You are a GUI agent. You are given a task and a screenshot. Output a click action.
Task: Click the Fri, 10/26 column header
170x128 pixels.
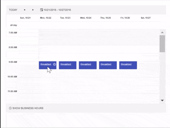(125, 18)
